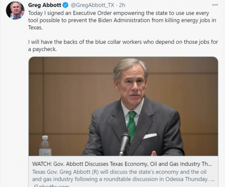Click 'a paycheck.' at the tweet's end

[42, 49]
